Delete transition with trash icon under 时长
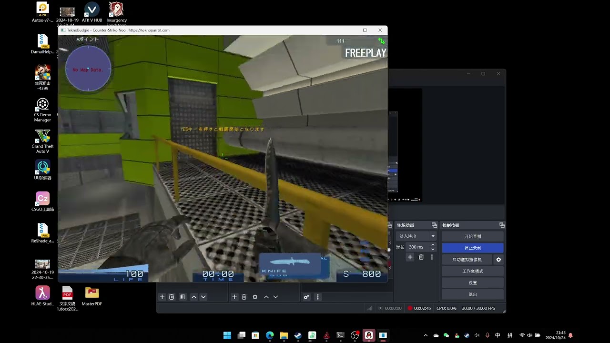This screenshot has height=343, width=610. tap(421, 257)
